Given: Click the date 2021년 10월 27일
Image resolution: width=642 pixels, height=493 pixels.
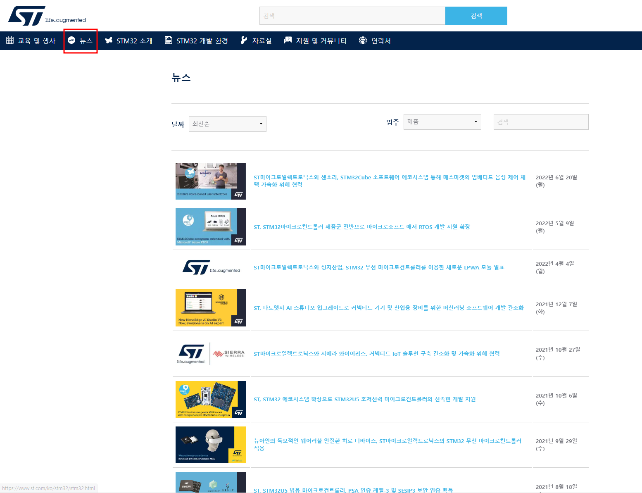Looking at the screenshot, I should point(558,354).
